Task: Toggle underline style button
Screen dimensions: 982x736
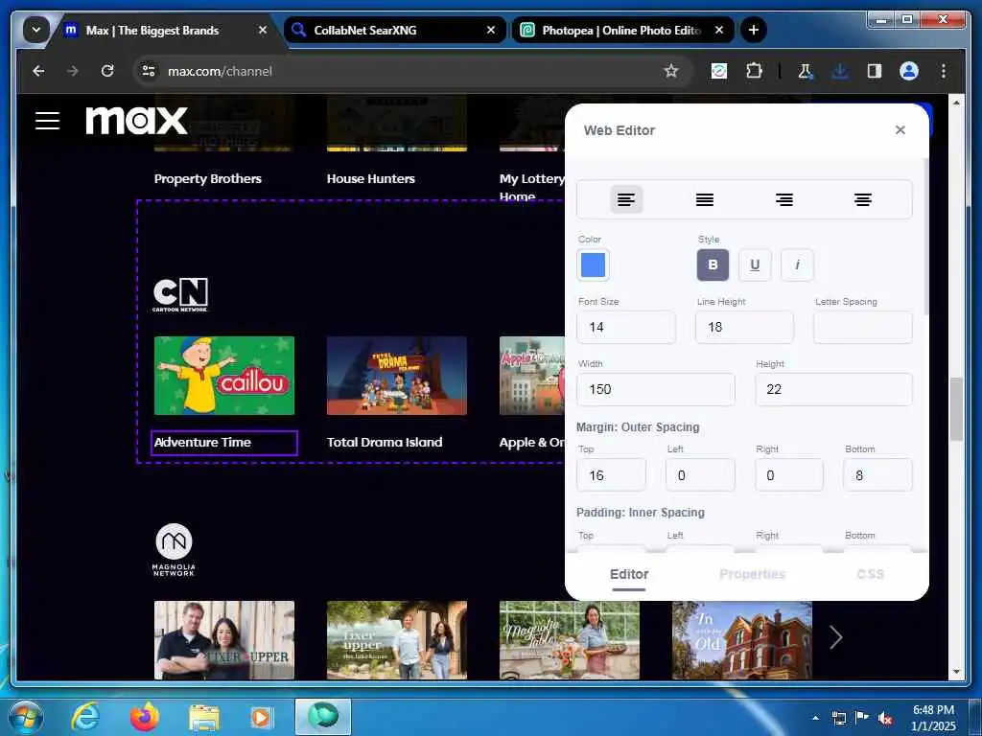Action: pos(755,264)
